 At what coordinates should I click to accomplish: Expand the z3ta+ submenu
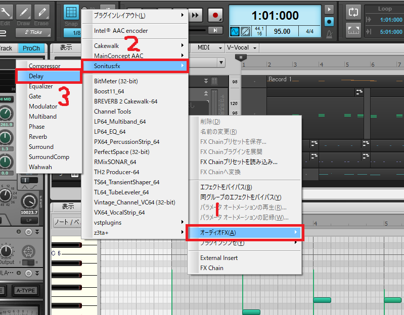pyautogui.click(x=134, y=232)
